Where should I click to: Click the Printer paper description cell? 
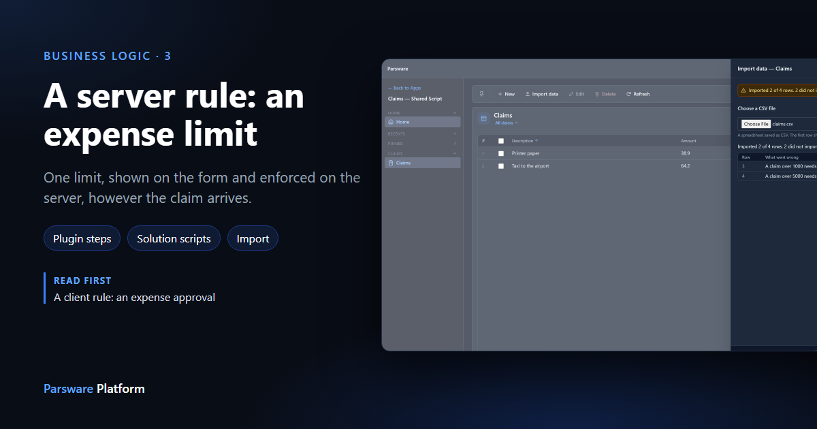coord(526,154)
